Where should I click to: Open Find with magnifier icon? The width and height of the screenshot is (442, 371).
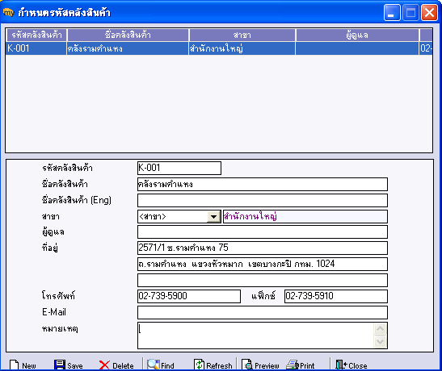tap(154, 365)
